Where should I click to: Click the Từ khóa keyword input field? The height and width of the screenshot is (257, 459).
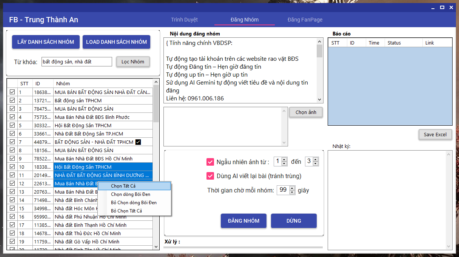(76, 62)
